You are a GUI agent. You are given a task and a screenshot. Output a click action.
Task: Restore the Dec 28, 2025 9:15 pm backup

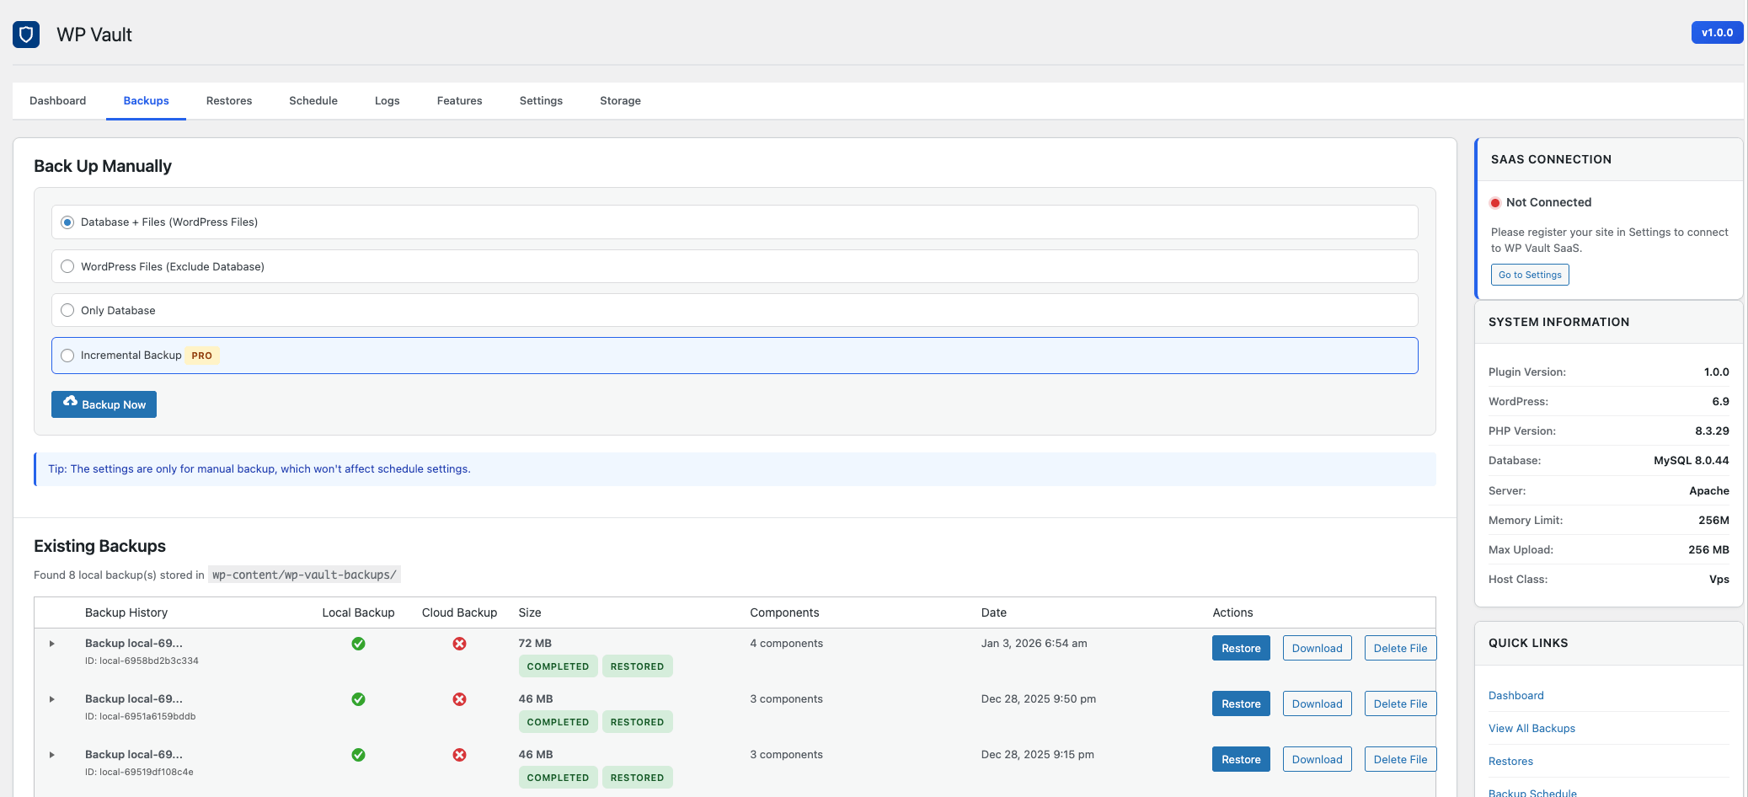[1241, 759]
